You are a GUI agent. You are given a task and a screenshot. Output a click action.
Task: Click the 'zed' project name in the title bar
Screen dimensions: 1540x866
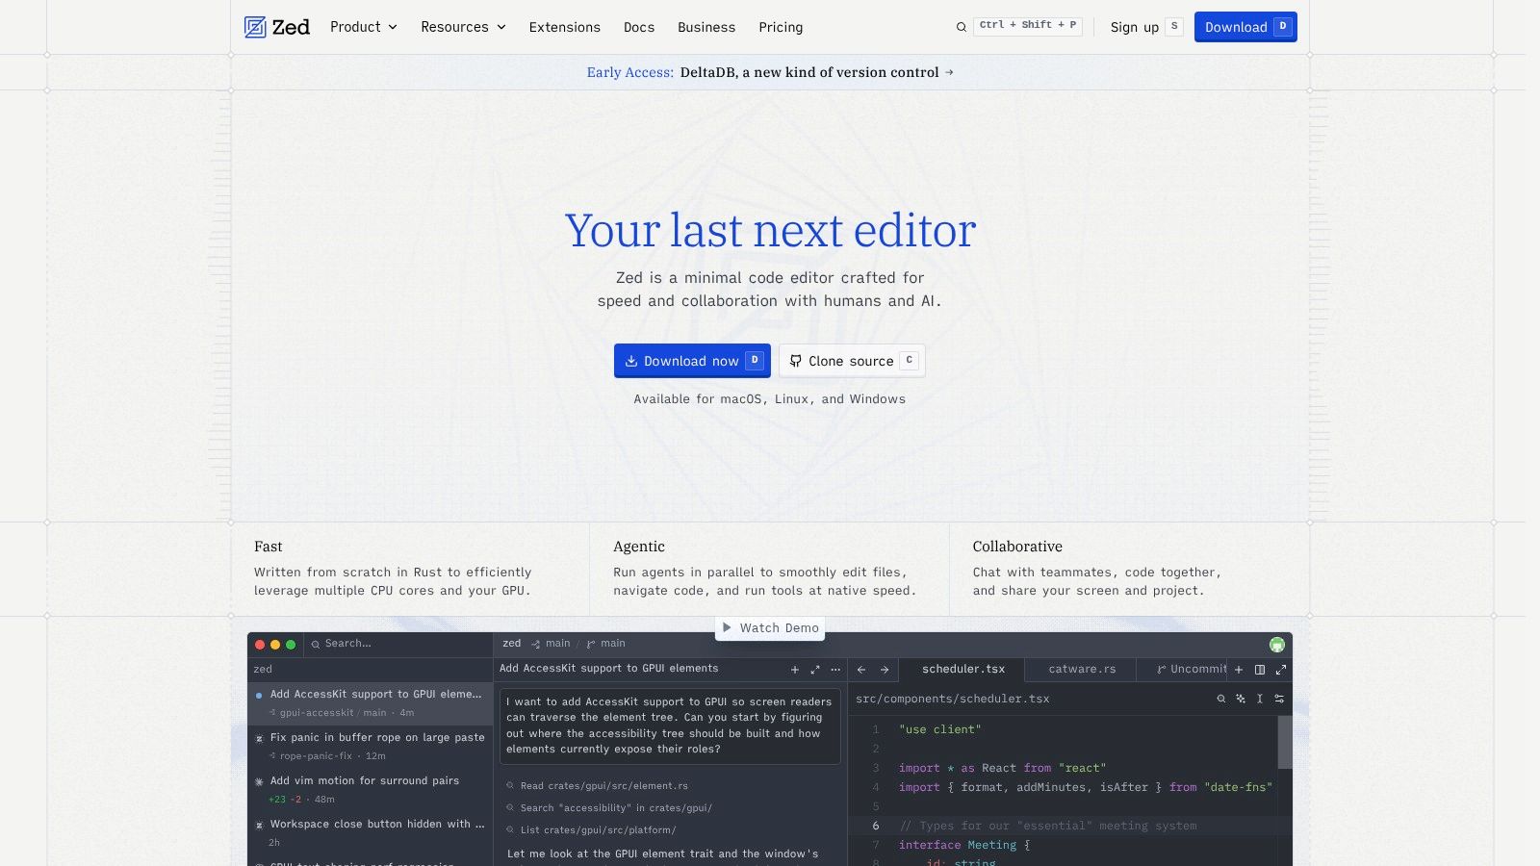click(512, 644)
